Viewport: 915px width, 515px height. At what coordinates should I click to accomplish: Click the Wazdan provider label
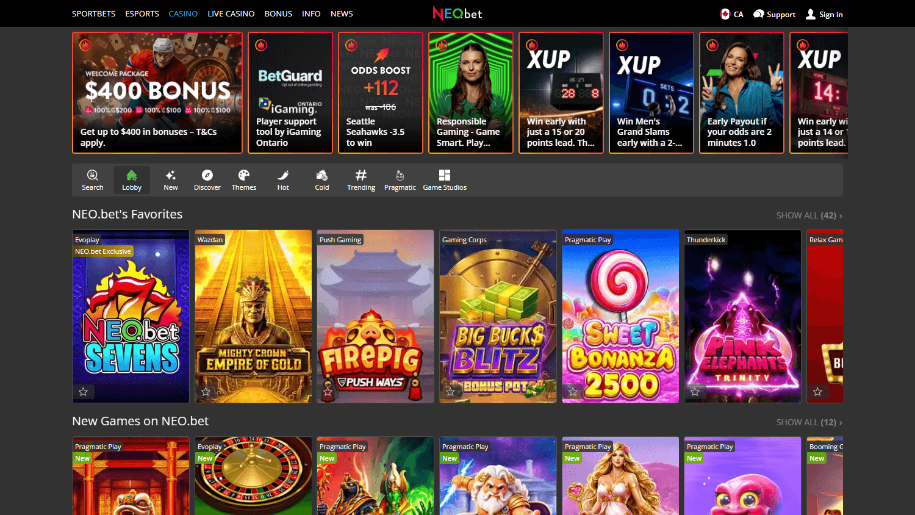(x=210, y=240)
